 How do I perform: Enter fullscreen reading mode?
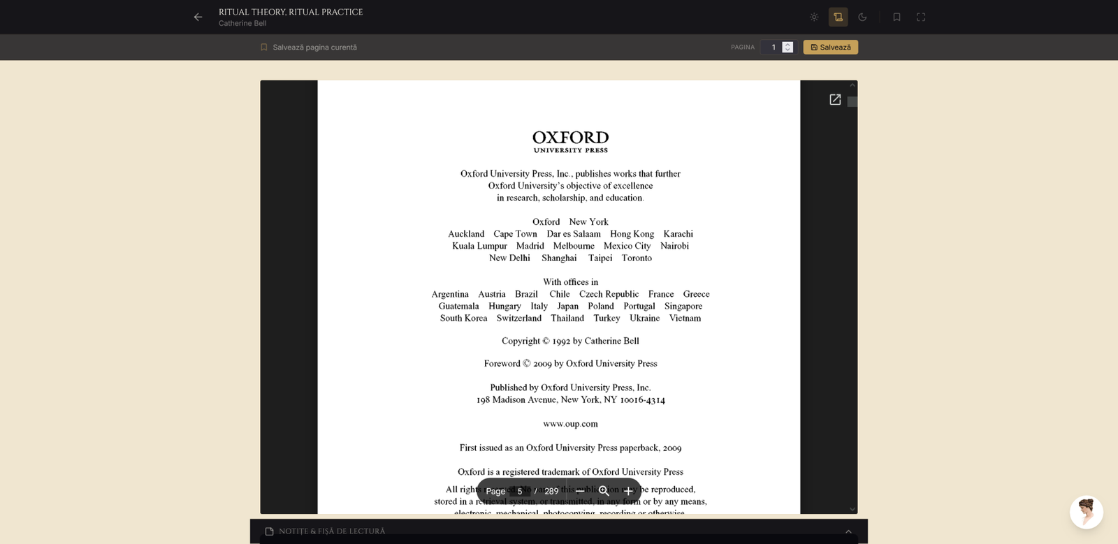921,17
